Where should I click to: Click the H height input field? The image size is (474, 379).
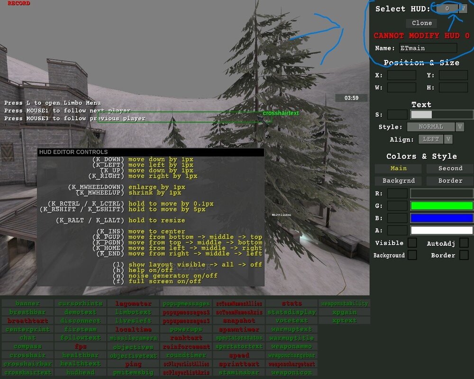click(453, 88)
